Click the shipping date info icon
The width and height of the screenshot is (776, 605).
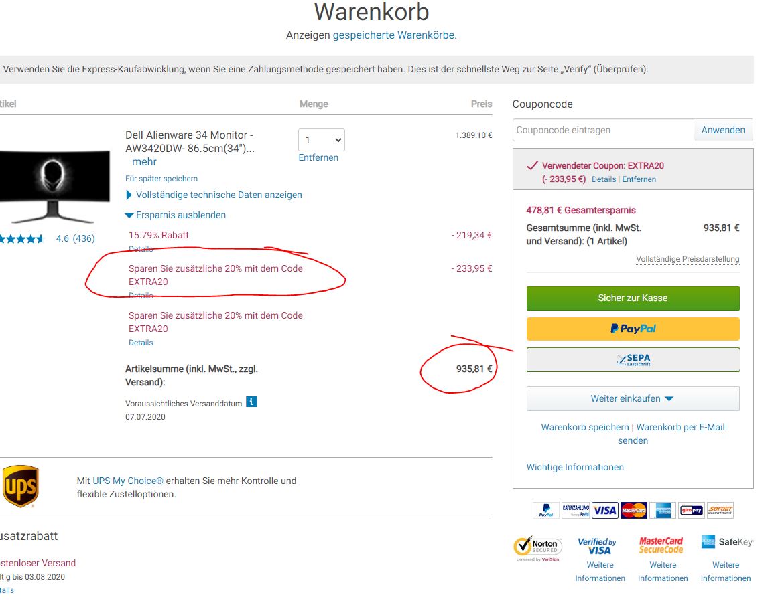point(251,402)
